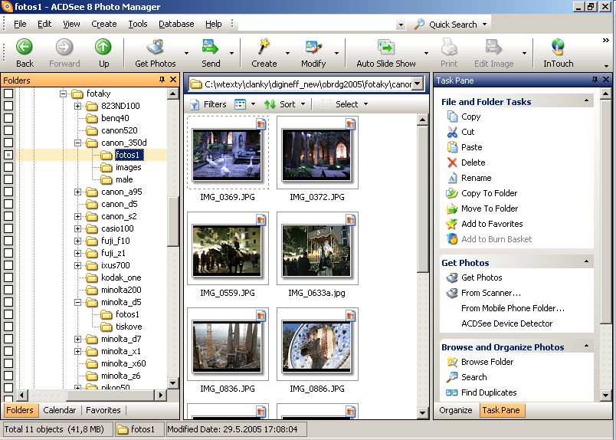Tick the checkbox beside canon_350d
This screenshot has width=616, height=440.
click(8, 143)
